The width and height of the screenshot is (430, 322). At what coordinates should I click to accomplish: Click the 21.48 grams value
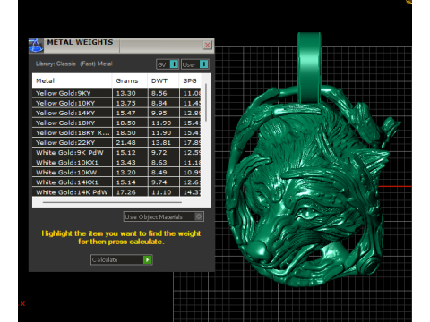(x=125, y=142)
